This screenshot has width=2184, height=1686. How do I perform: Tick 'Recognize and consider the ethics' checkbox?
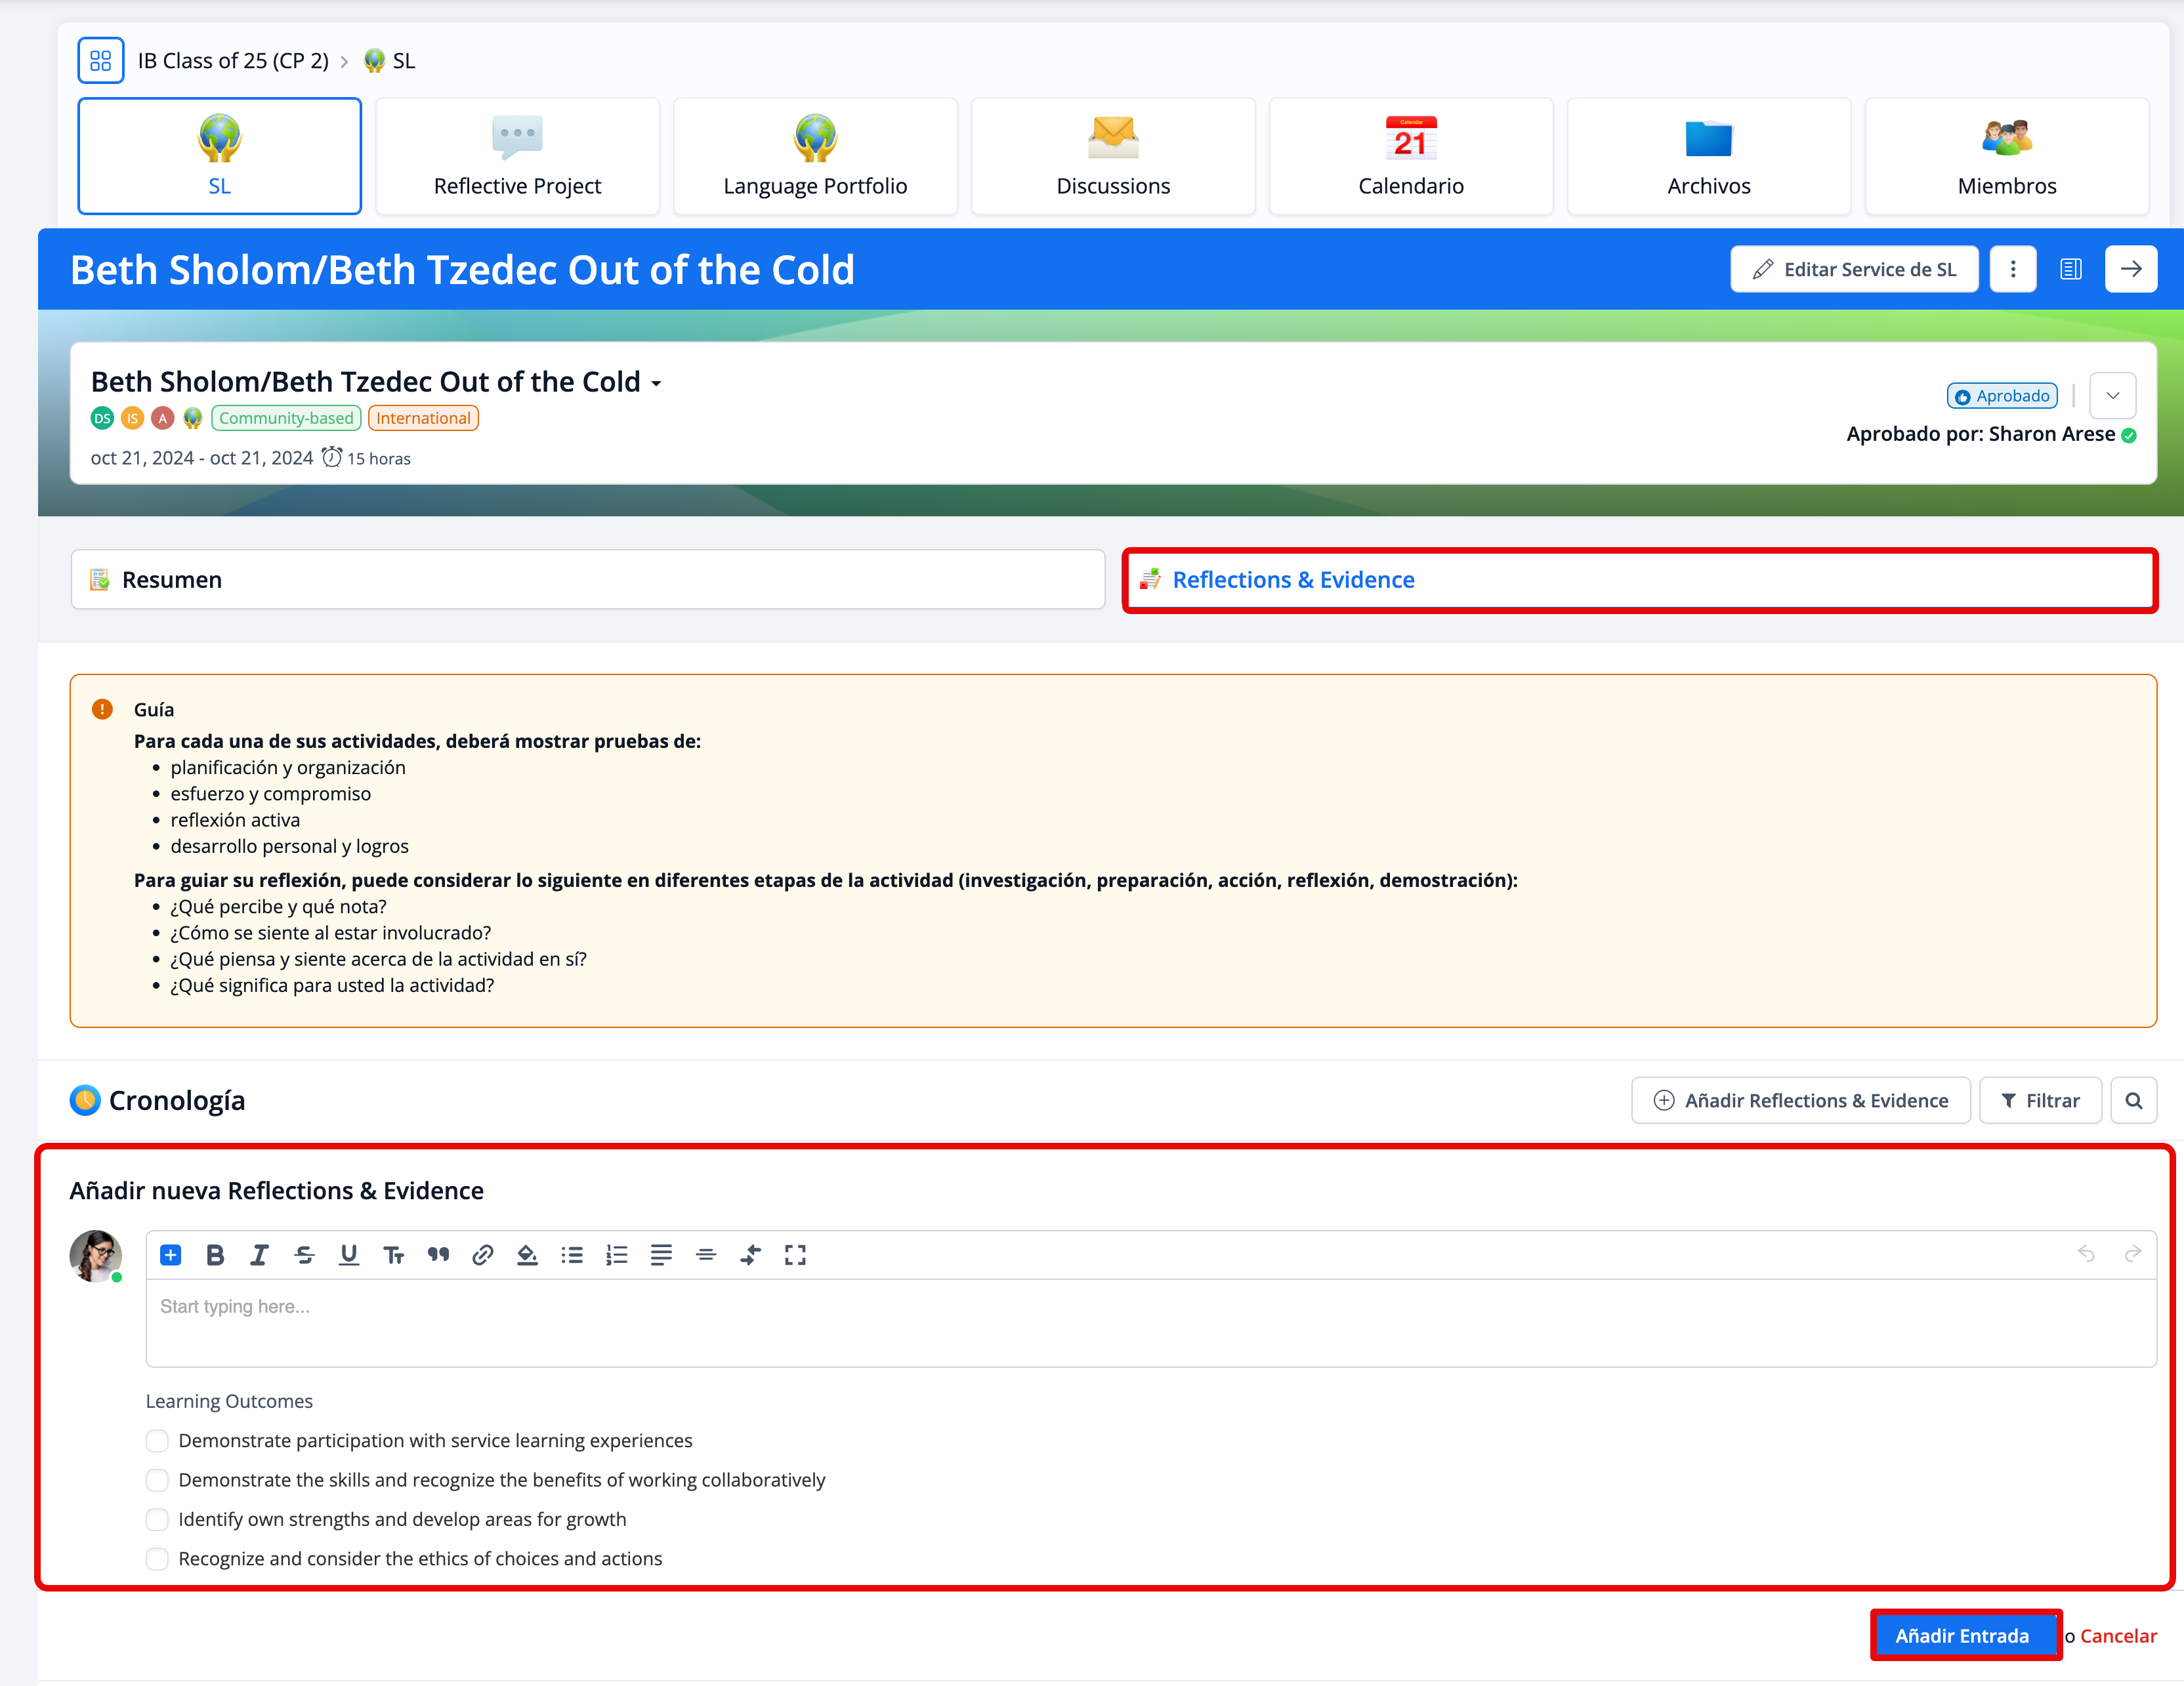coord(157,1558)
